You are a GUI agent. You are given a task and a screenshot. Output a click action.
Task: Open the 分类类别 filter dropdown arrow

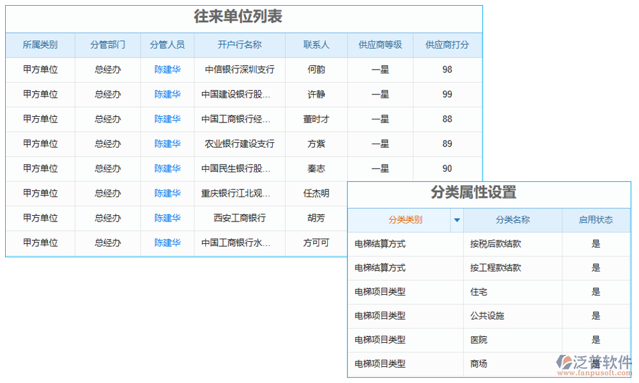click(x=456, y=220)
